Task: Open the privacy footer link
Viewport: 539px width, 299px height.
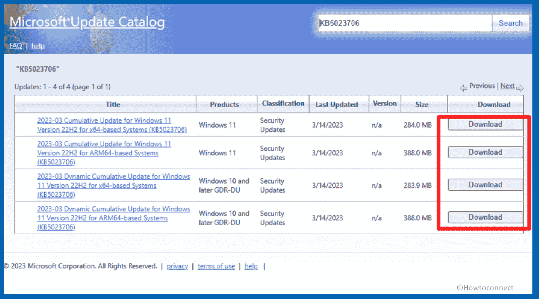Action: pos(177,266)
